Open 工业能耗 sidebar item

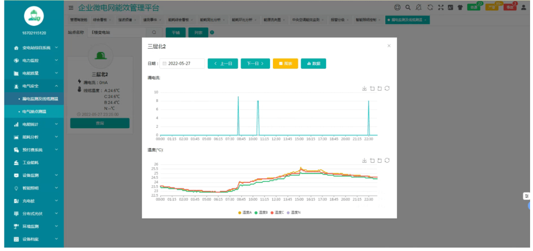pos(34,163)
